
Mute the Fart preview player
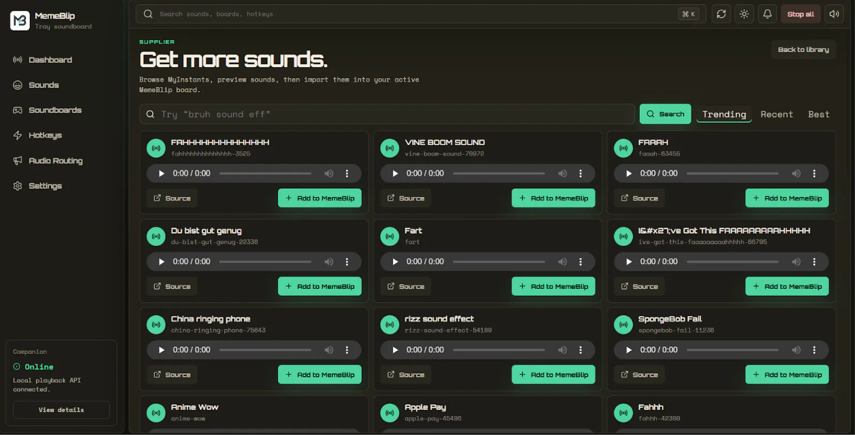point(562,262)
